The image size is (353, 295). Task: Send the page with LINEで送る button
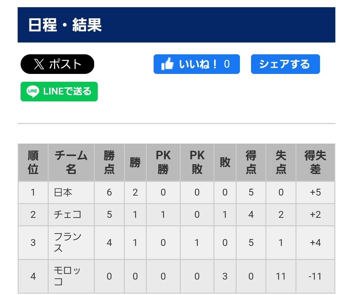coord(59,92)
